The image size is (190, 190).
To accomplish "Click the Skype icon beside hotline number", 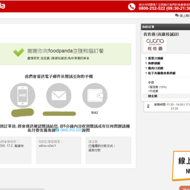I will tap(57, 130).
